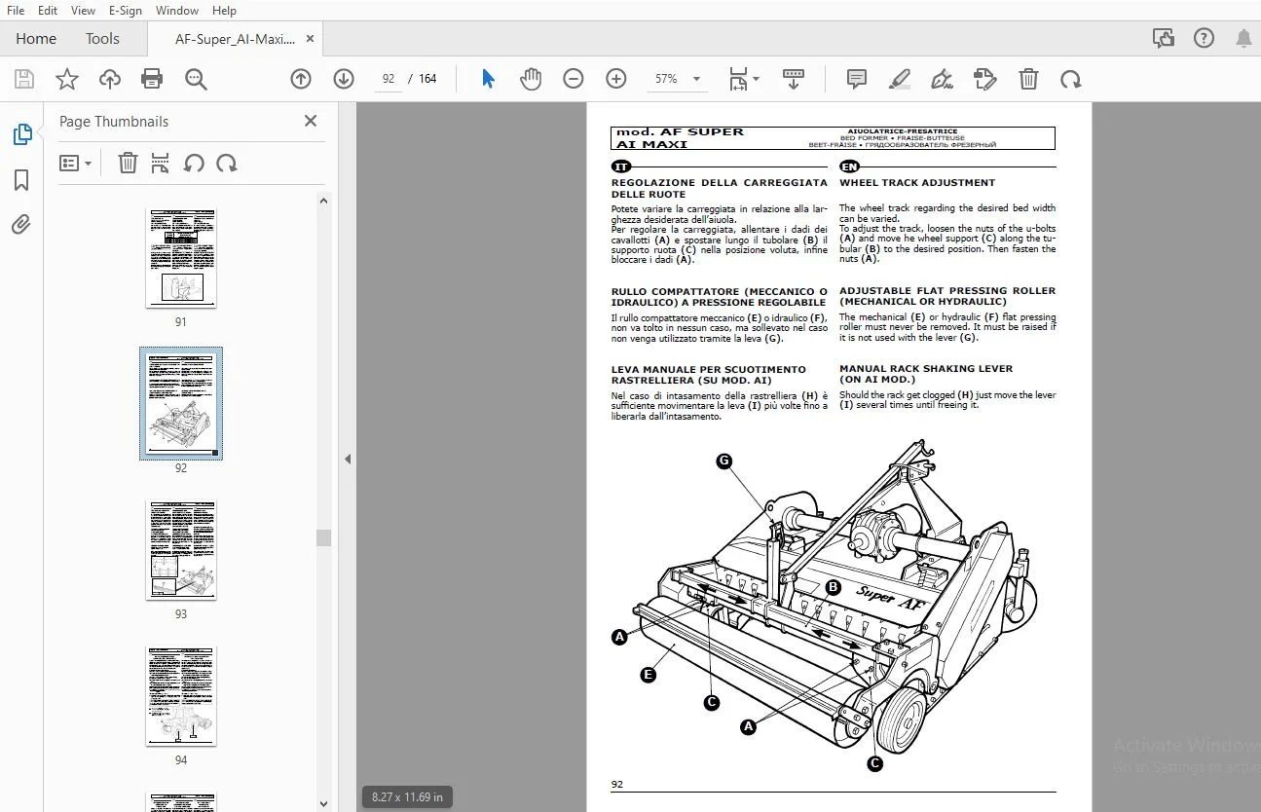The image size is (1261, 812).
Task: Open the Window menu
Action: coord(176,10)
